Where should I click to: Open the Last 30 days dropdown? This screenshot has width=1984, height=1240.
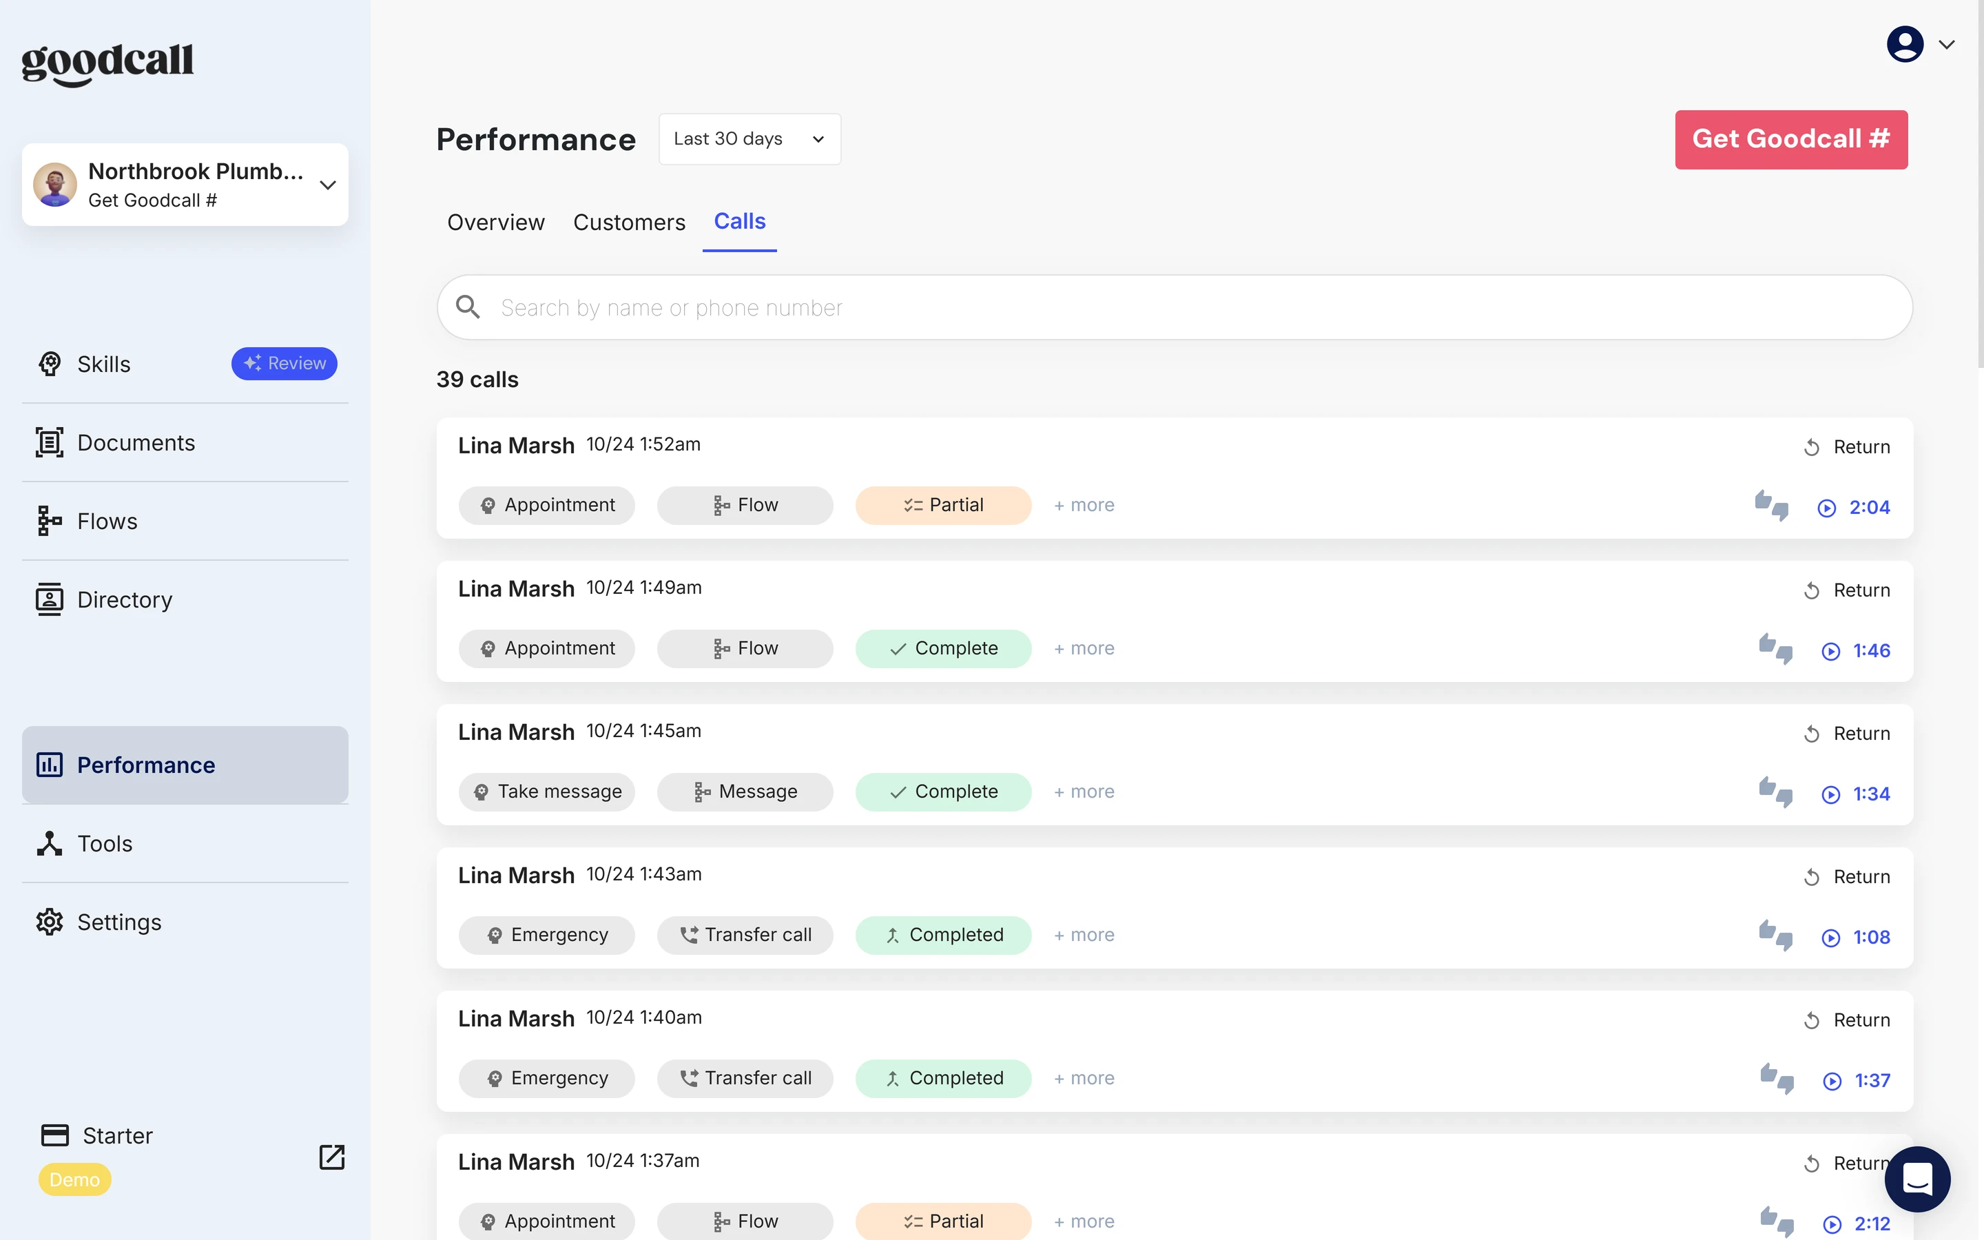point(750,138)
